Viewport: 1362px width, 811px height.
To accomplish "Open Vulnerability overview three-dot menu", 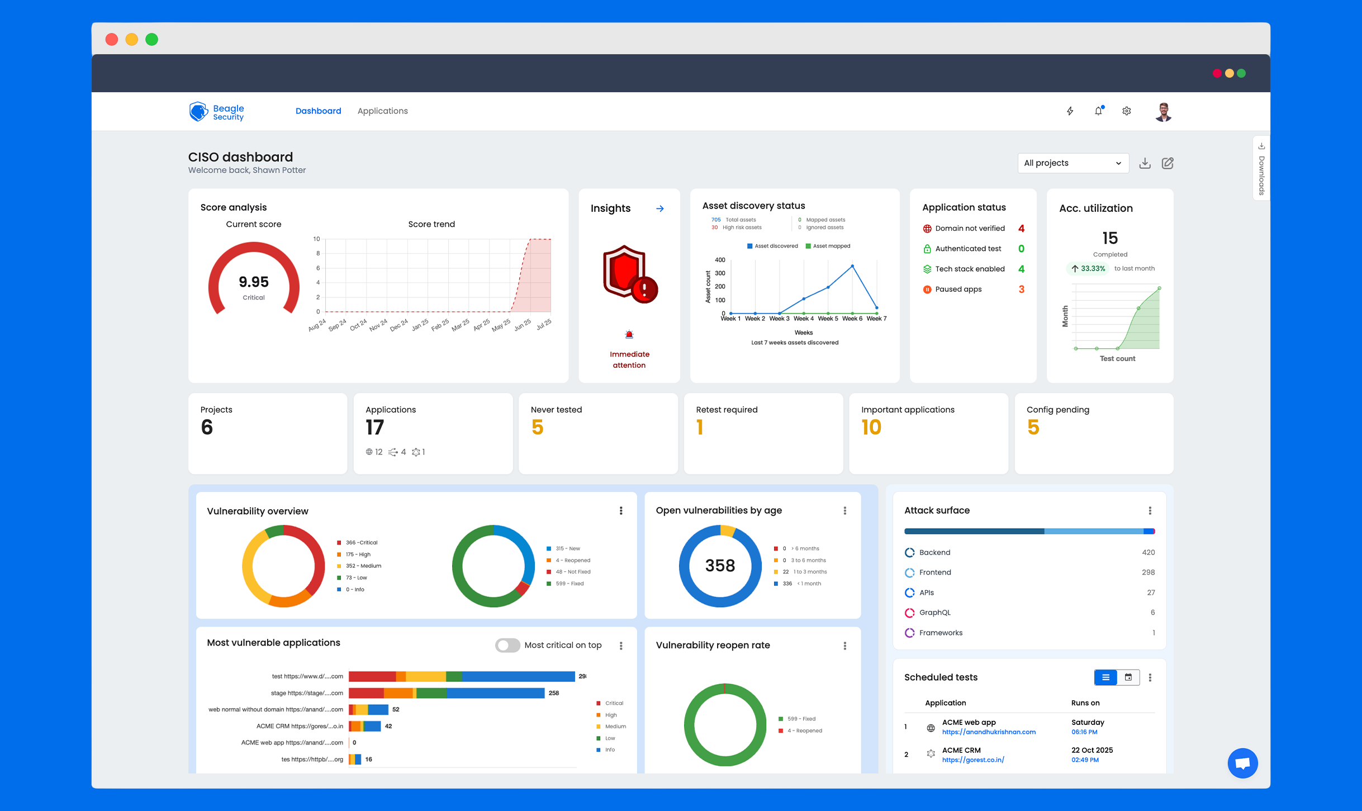I will coord(621,510).
